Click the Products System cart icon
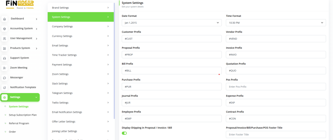Screen dimensions: 333x140 pyautogui.click(x=5, y=49)
